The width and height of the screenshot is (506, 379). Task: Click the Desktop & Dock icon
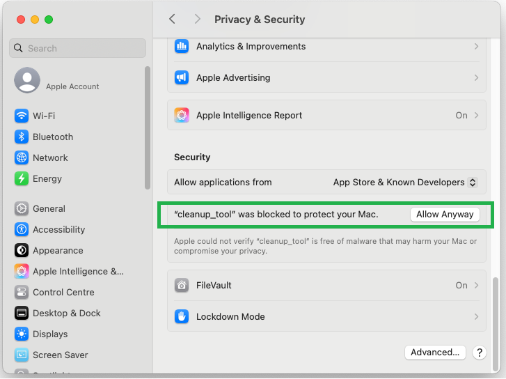[22, 313]
